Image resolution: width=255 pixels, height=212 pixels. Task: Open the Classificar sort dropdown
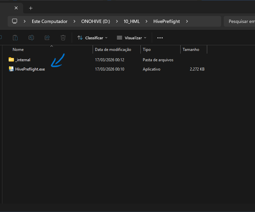click(x=92, y=38)
